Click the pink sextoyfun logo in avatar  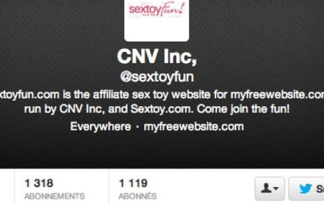pyautogui.click(x=156, y=10)
